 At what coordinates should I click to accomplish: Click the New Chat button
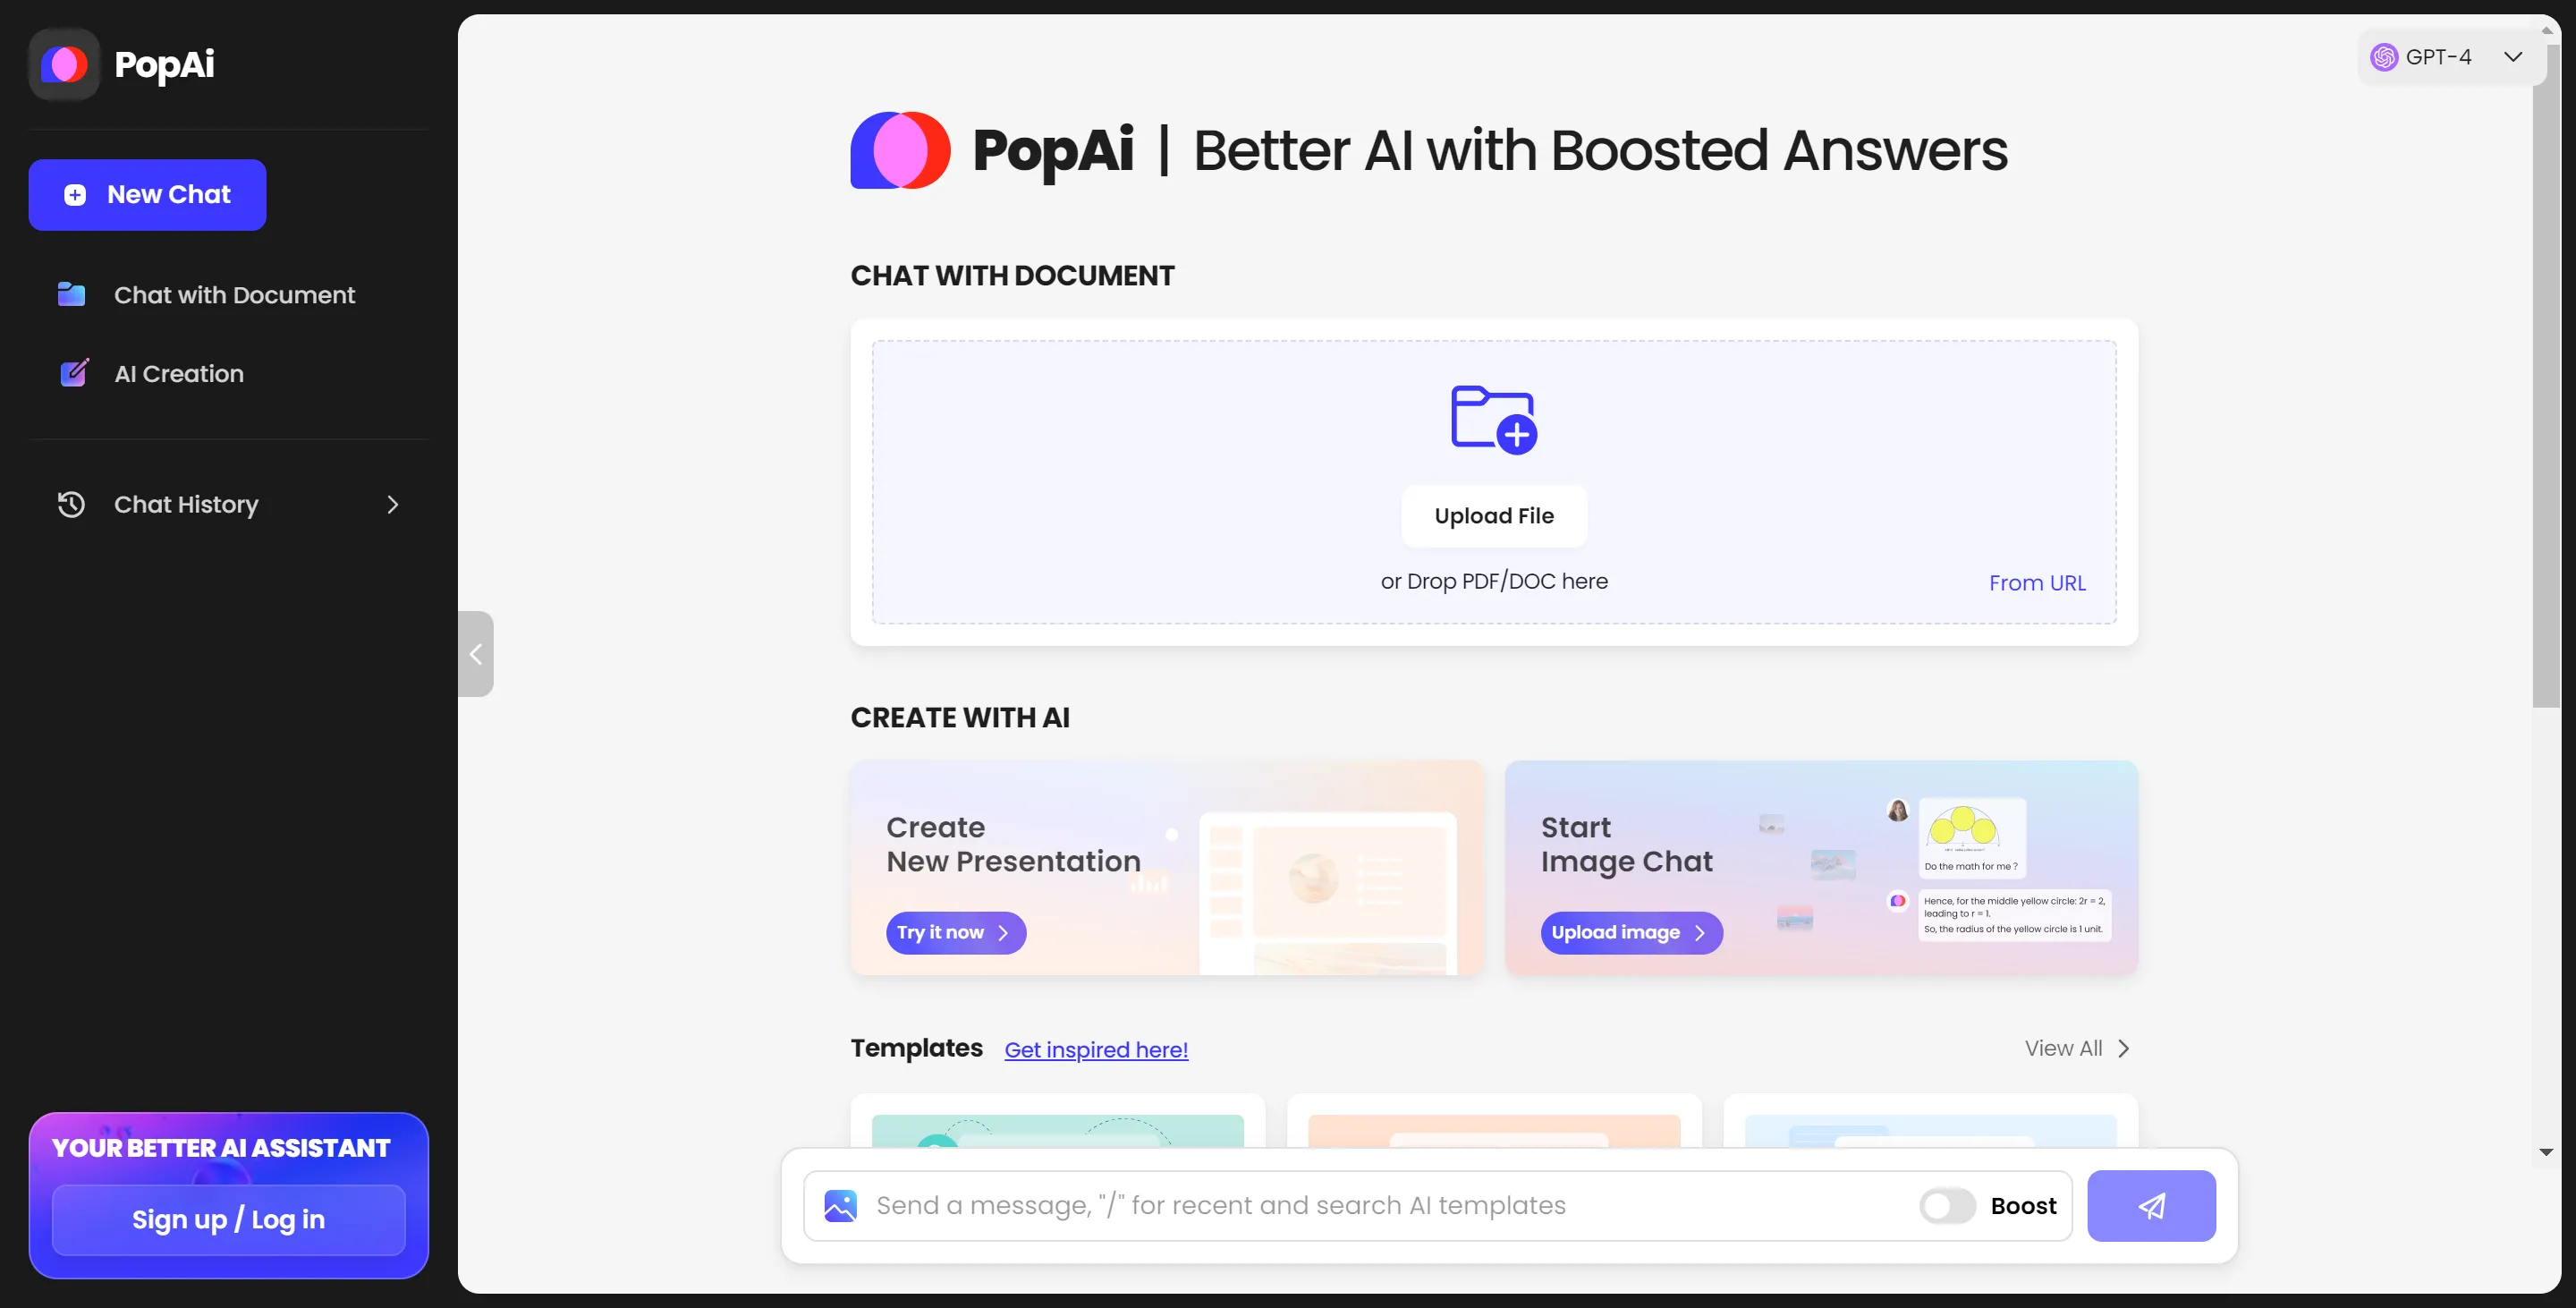tap(147, 193)
